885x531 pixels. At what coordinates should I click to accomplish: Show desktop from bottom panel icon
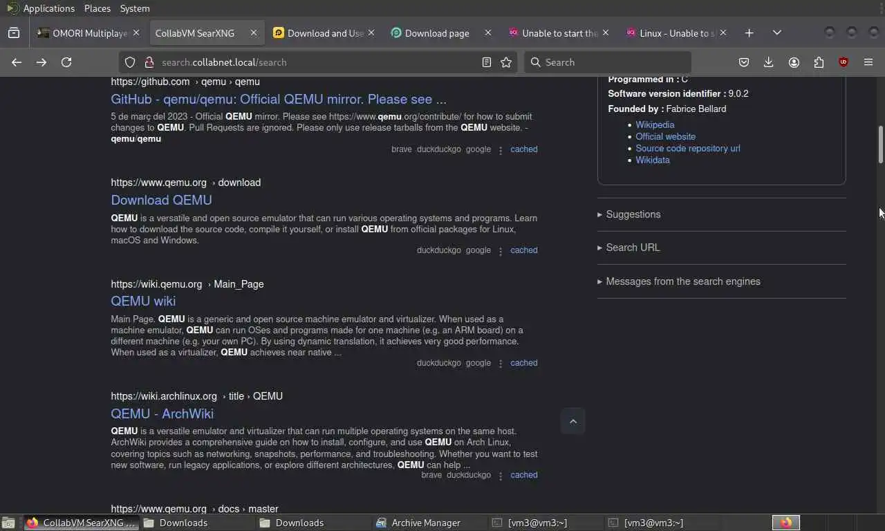[x=8, y=523]
